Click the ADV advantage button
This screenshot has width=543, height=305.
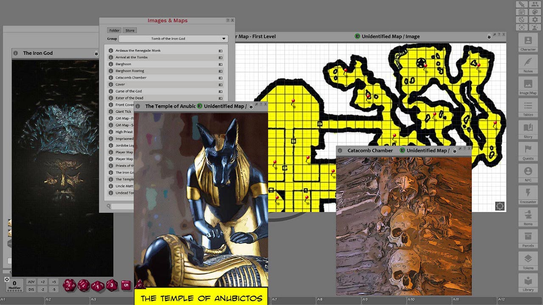coord(31,281)
